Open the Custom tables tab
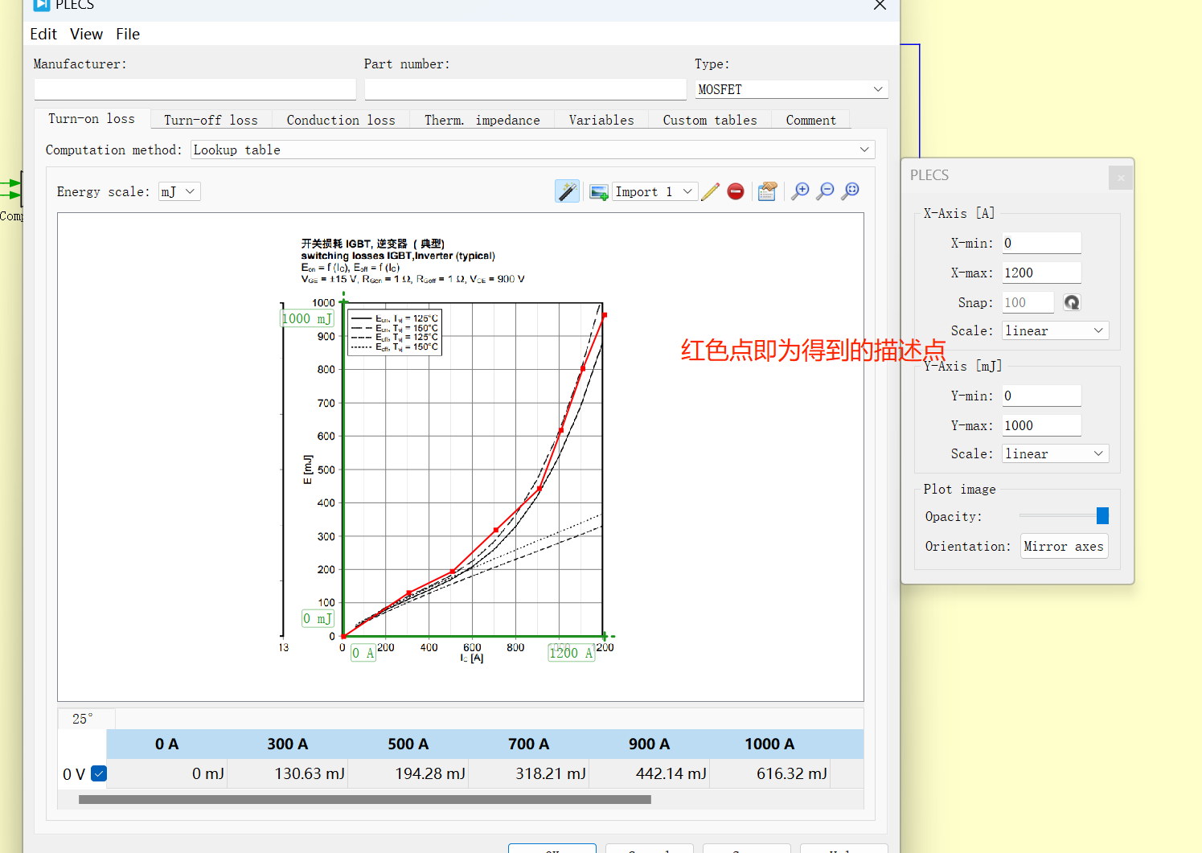Screen dimensions: 1202x853 (710, 120)
